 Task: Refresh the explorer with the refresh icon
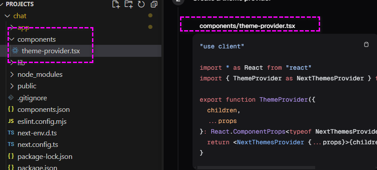(x=141, y=4)
